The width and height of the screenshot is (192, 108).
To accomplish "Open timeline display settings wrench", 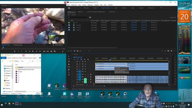I will coord(88,59).
